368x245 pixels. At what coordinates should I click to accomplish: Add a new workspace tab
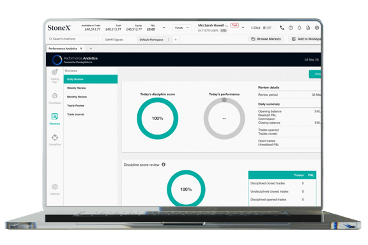click(x=176, y=40)
